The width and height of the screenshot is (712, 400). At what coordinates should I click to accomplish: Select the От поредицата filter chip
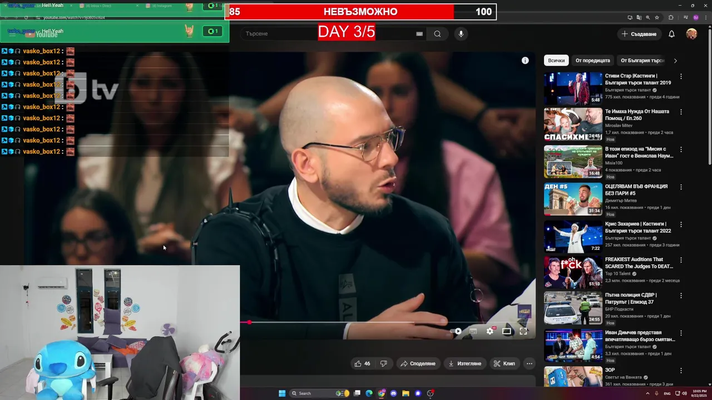[593, 61]
